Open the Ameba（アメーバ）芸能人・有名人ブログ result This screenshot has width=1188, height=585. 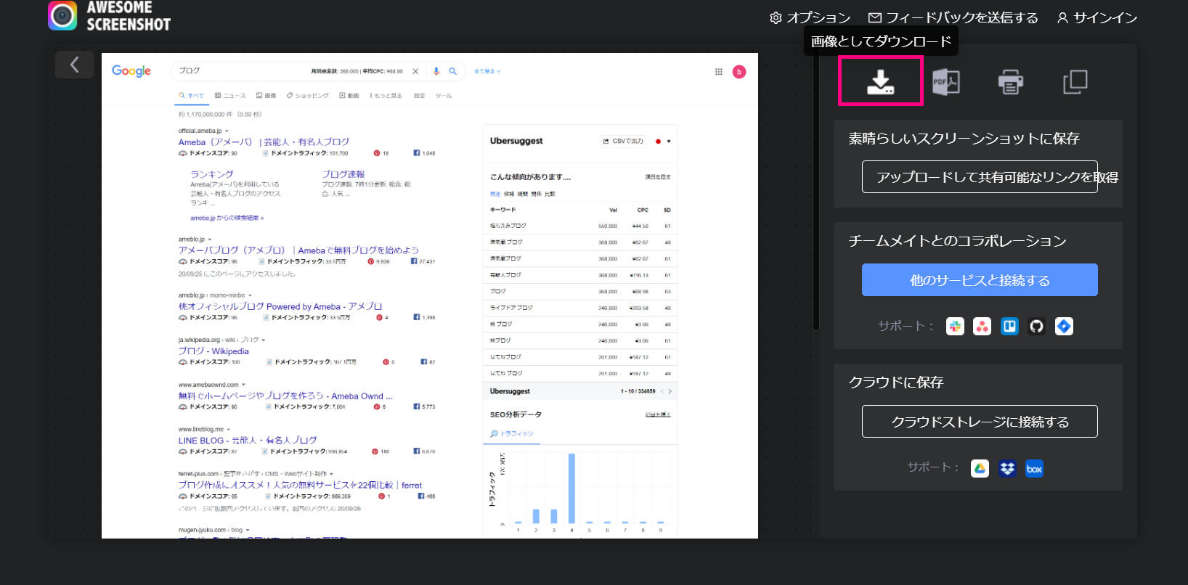point(264,142)
